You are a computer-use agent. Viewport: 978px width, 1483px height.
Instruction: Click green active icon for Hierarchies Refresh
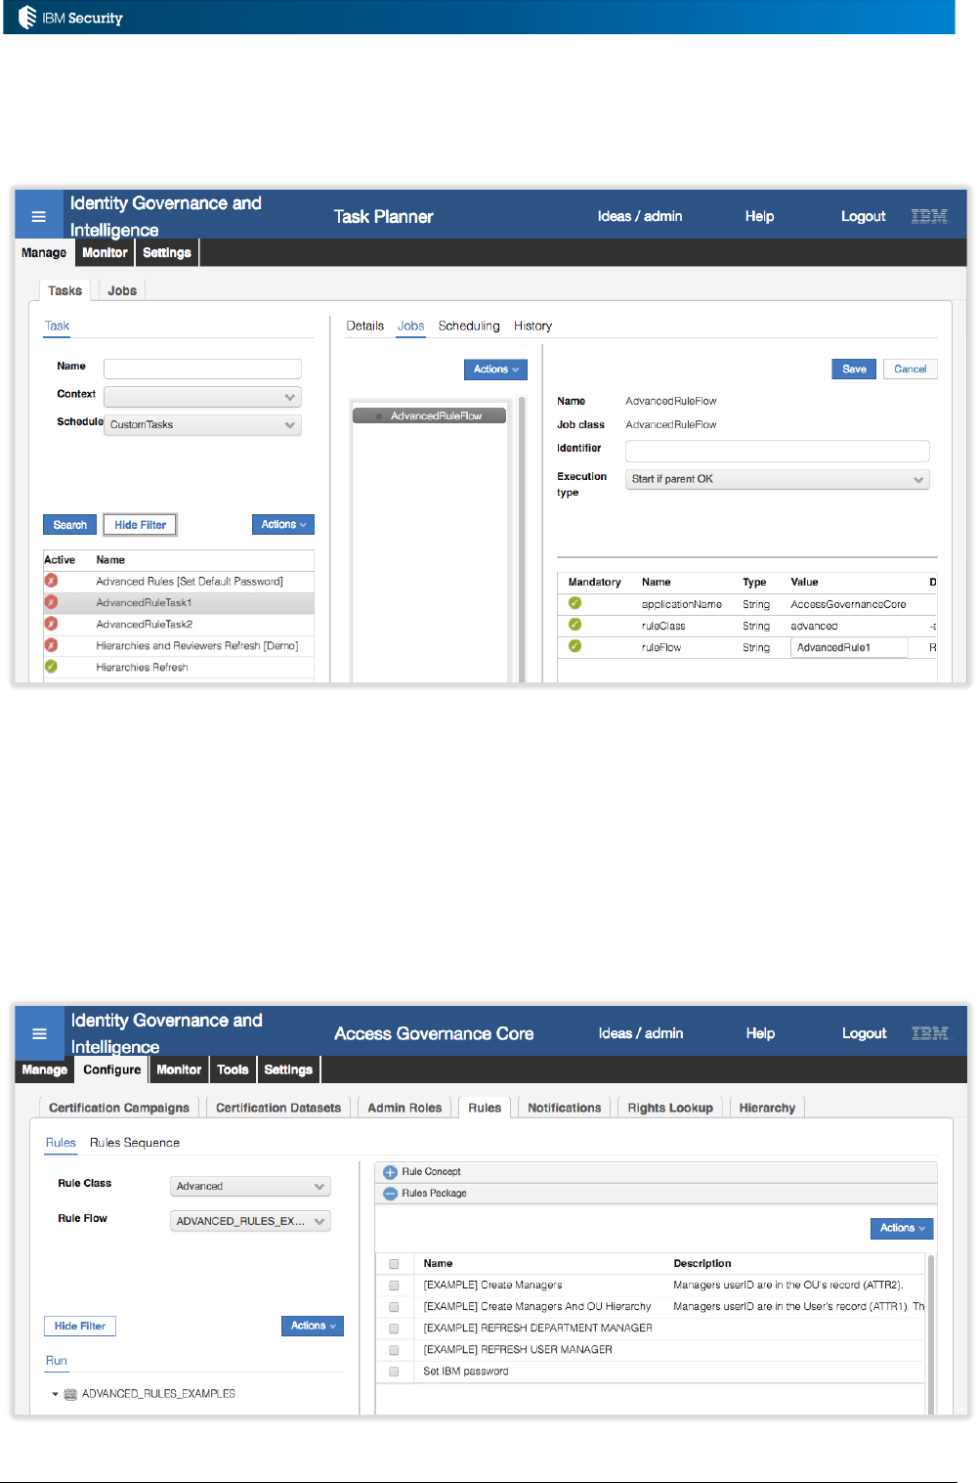point(51,667)
